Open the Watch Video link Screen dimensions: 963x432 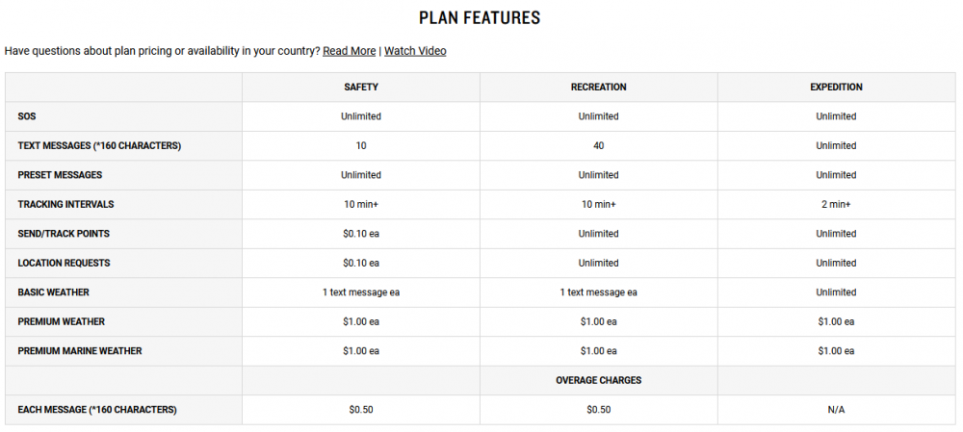pyautogui.click(x=415, y=51)
